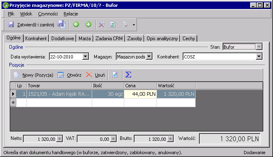This screenshot has width=273, height=157.
Task: Click the Wartość column header
Action: [x=176, y=86]
